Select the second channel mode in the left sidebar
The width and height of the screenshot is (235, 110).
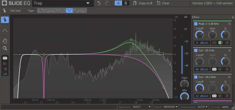click(x=5, y=64)
